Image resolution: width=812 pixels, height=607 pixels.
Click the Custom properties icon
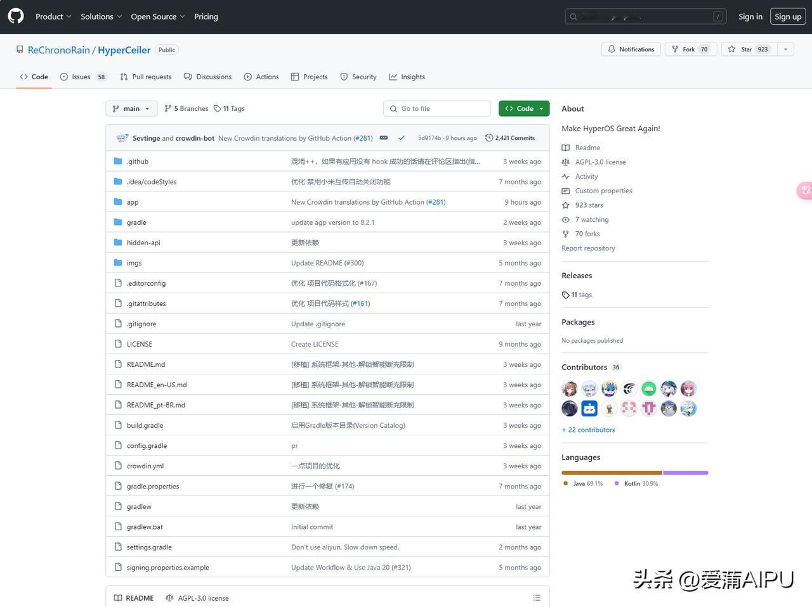point(566,191)
